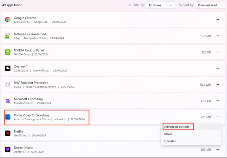Click the Amazon Development Centre publisher text

tap(40, 119)
